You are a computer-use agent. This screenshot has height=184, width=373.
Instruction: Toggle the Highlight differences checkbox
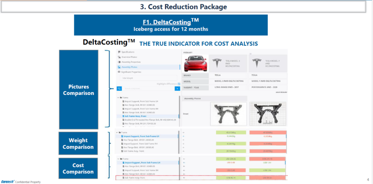pos(179,84)
